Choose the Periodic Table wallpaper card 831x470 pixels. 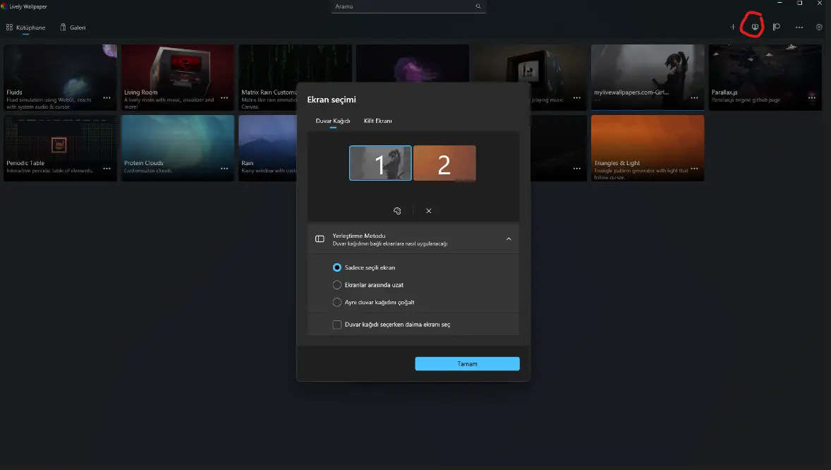coord(61,148)
